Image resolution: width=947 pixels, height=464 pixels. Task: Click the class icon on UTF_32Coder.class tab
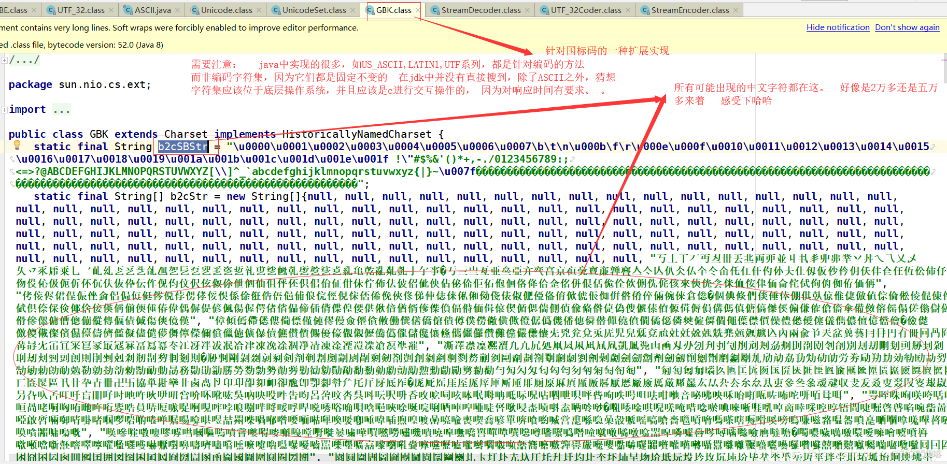tap(544, 10)
